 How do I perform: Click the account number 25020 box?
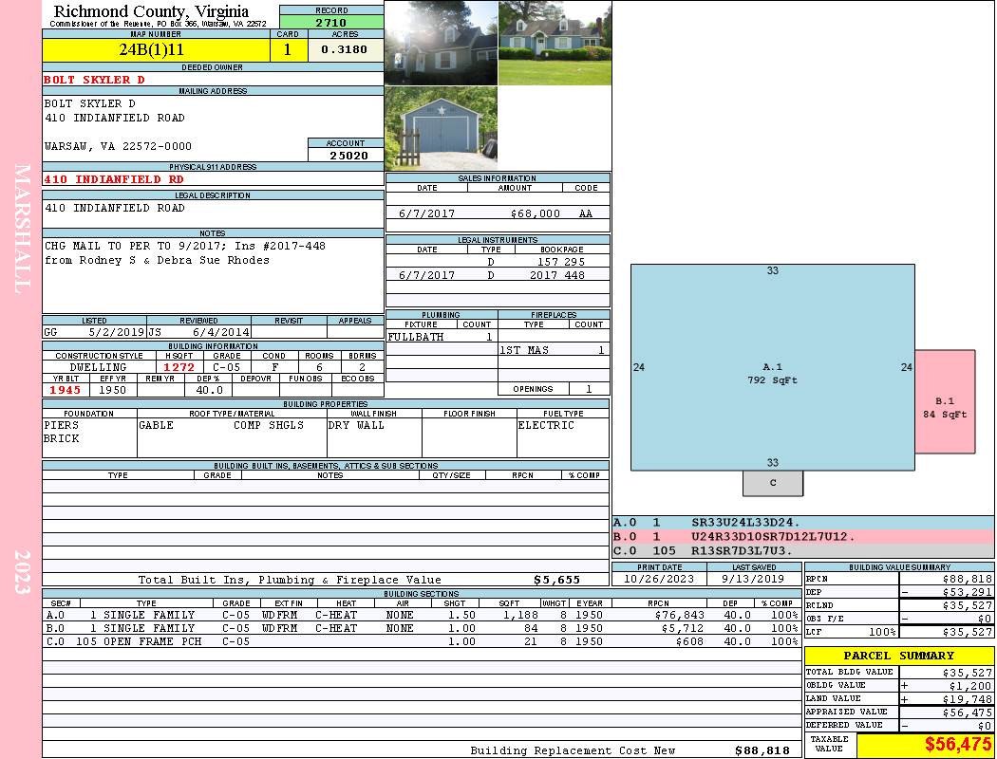(345, 155)
